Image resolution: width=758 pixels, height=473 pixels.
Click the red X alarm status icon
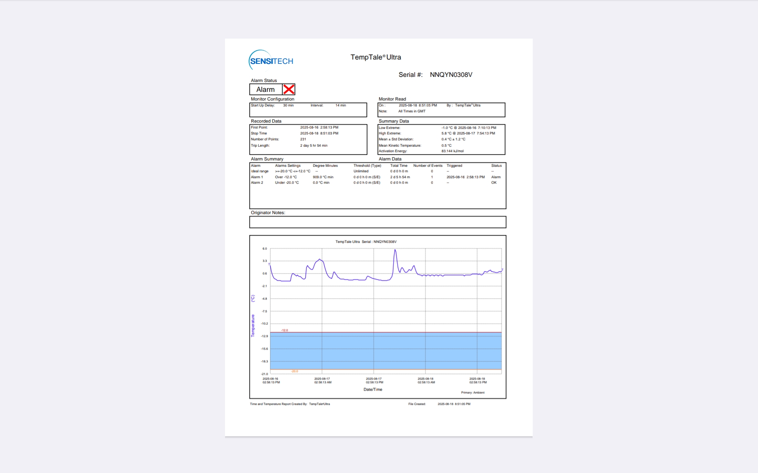(x=289, y=89)
